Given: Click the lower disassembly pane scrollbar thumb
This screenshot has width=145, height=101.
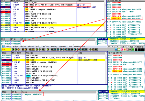Looking at the screenshot, I should pos(106,58).
